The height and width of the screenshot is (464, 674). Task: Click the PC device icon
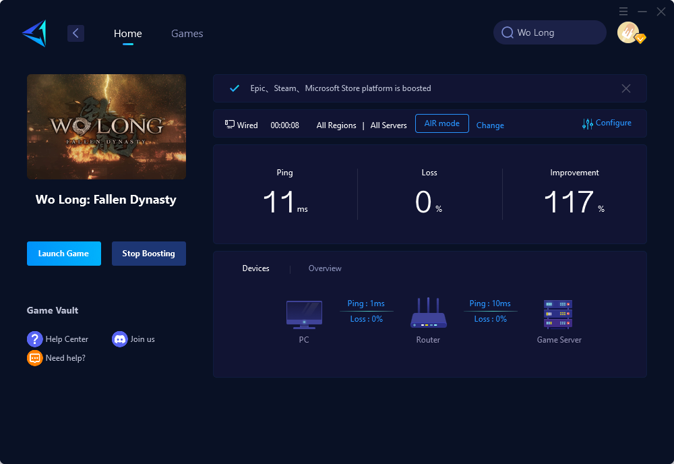[x=305, y=315]
